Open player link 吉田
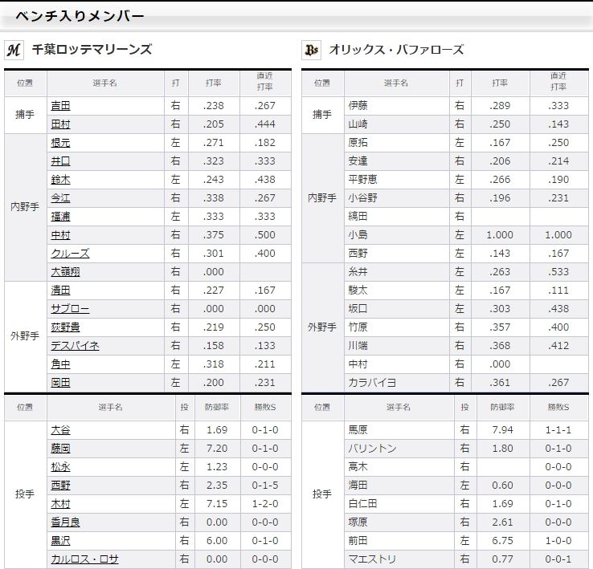Screen dimensions: 593x569 coord(60,106)
